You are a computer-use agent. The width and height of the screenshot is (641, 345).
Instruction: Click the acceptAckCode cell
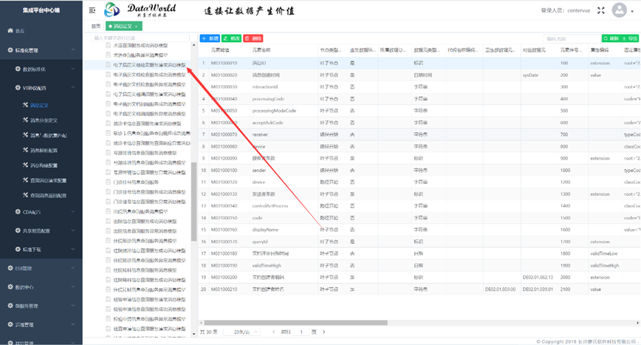267,123
